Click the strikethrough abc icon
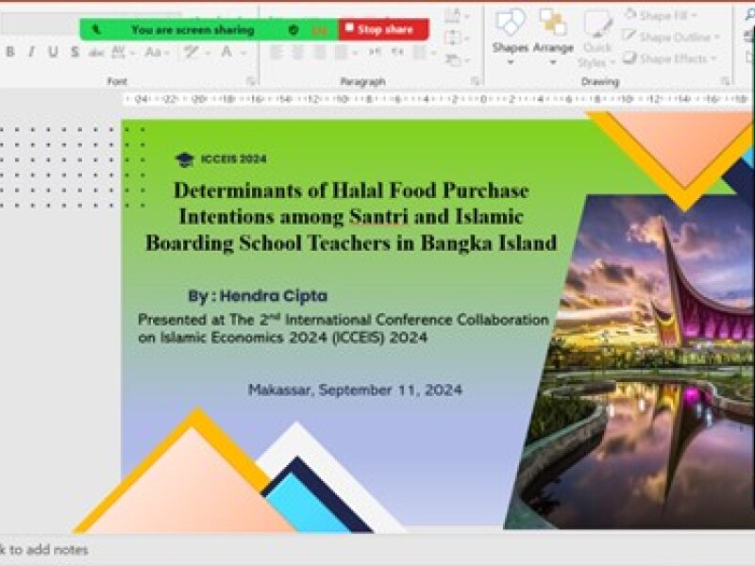This screenshot has width=755, height=566. click(96, 53)
